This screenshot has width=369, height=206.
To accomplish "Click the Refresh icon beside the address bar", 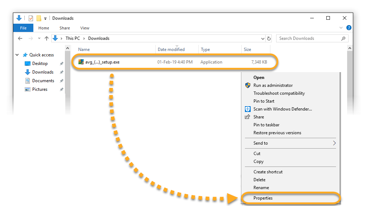I will tap(269, 38).
